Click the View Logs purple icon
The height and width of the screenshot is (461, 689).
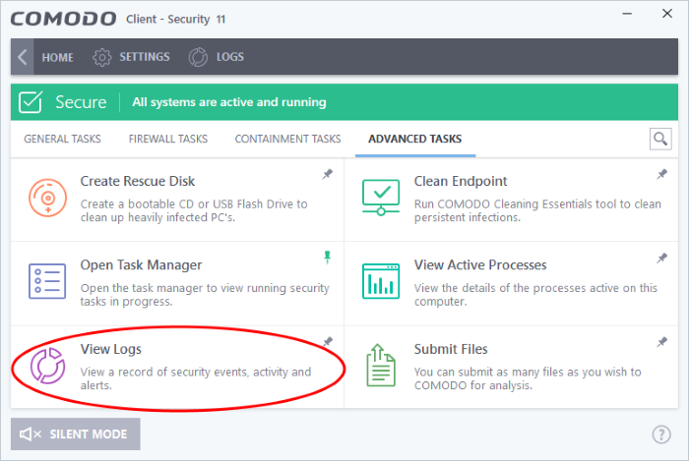tap(47, 366)
